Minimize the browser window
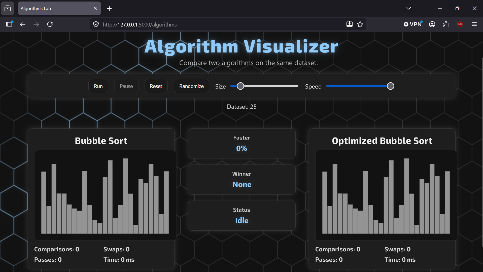The width and height of the screenshot is (483, 272). click(x=440, y=8)
